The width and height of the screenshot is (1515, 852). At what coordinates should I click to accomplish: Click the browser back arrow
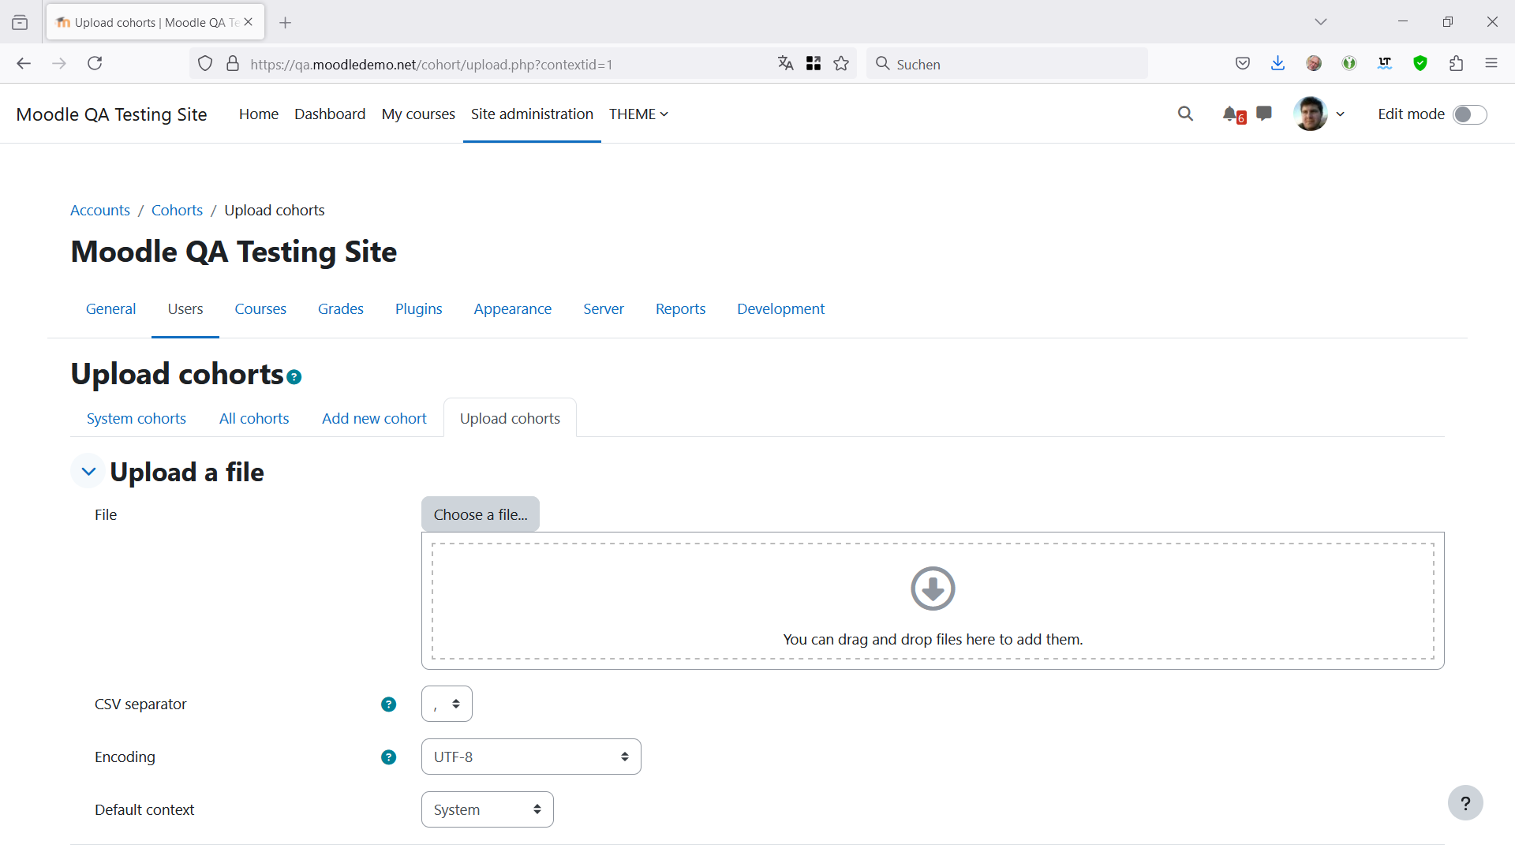[24, 64]
